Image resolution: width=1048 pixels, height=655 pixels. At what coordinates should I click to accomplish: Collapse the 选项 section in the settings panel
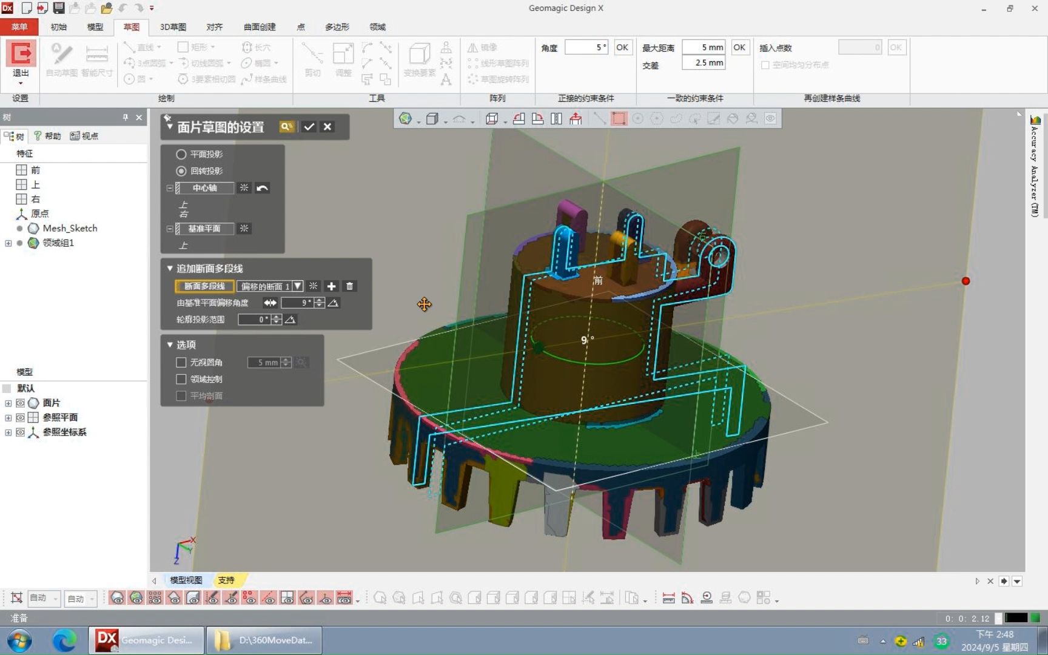pyautogui.click(x=169, y=344)
